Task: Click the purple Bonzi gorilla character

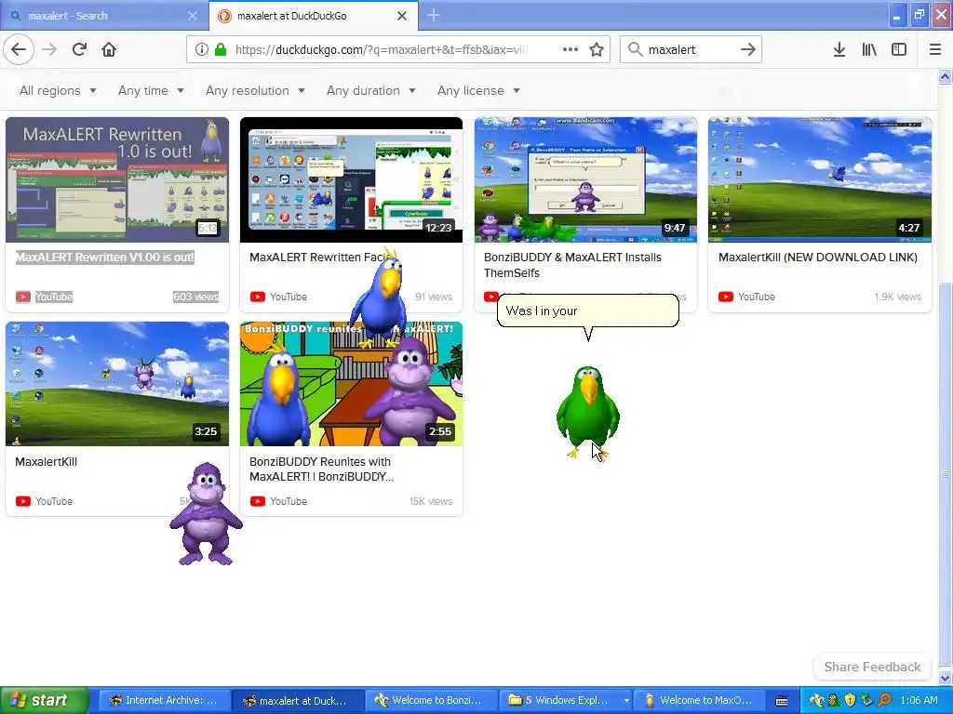Action: pyautogui.click(x=206, y=513)
